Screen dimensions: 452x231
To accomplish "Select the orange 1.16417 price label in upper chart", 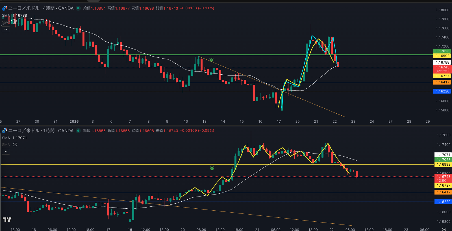I will click(x=442, y=82).
